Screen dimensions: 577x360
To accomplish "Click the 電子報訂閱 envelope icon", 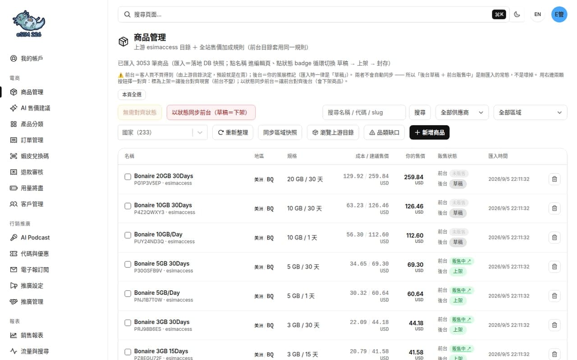I will (14, 270).
